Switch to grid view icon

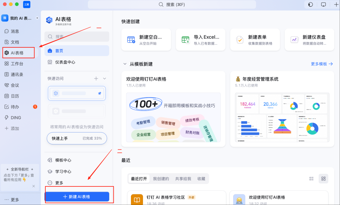[323, 179]
